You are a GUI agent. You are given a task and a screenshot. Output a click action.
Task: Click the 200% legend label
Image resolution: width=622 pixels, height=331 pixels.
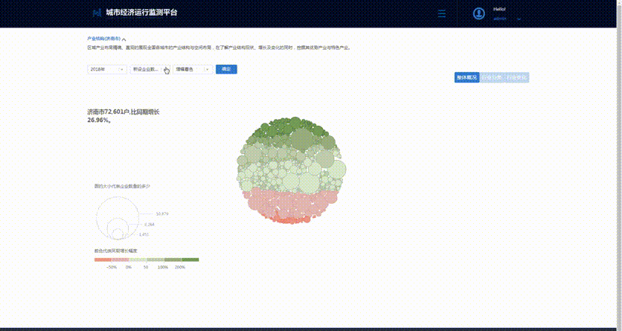(x=180, y=267)
